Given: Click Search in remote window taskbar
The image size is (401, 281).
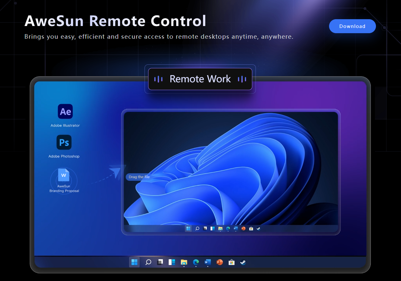Looking at the screenshot, I should pyautogui.click(x=197, y=229).
